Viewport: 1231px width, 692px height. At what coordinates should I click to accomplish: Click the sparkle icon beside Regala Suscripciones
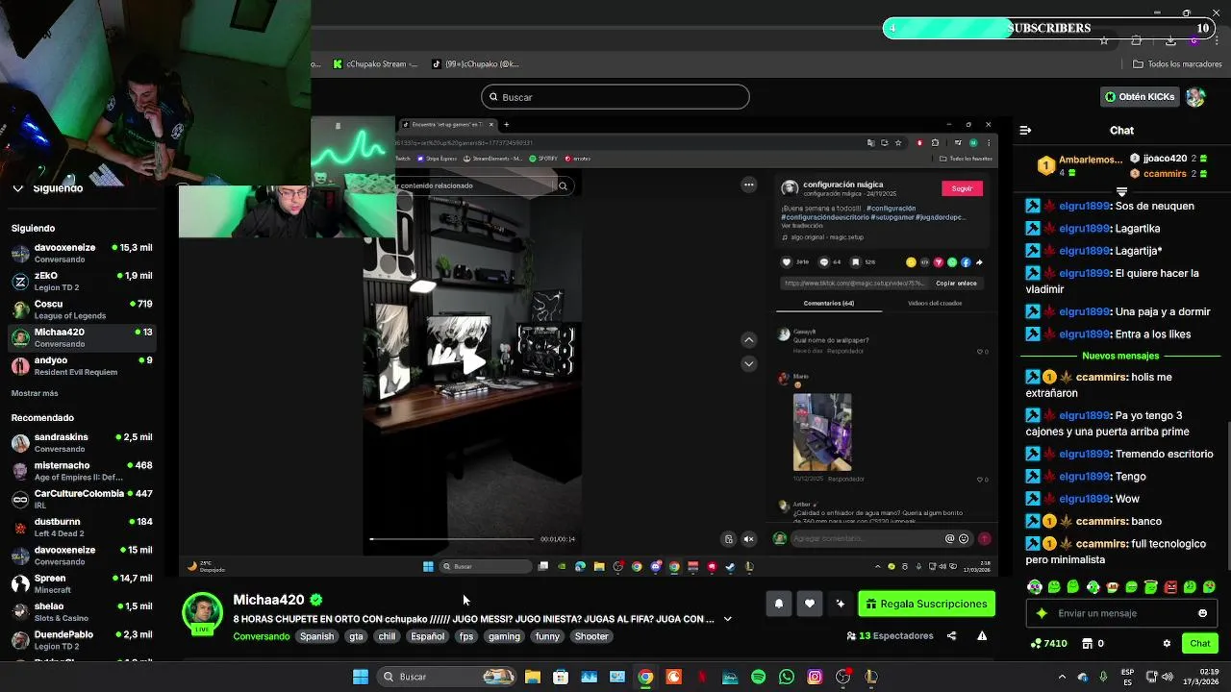point(841,604)
